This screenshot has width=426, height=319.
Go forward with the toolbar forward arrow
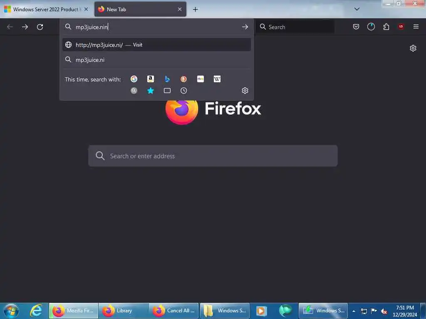[25, 27]
